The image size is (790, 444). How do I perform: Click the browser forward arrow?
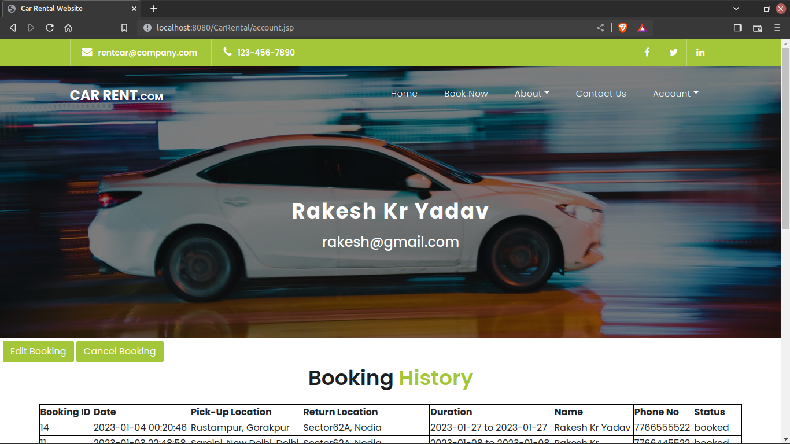click(31, 28)
